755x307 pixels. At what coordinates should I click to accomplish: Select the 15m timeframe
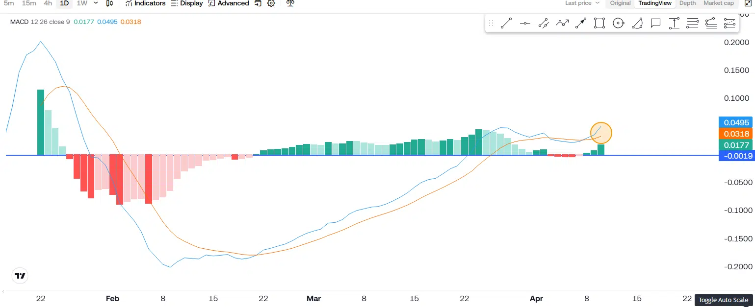29,3
